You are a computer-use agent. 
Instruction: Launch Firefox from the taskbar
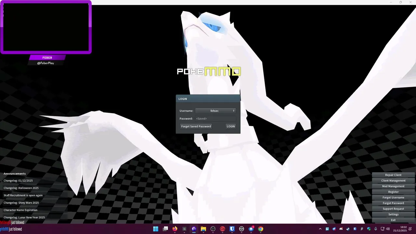175,229
